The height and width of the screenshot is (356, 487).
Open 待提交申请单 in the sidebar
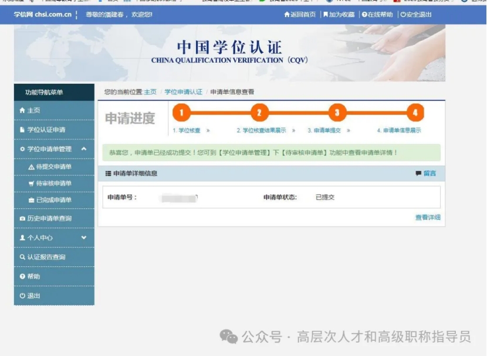pos(54,167)
